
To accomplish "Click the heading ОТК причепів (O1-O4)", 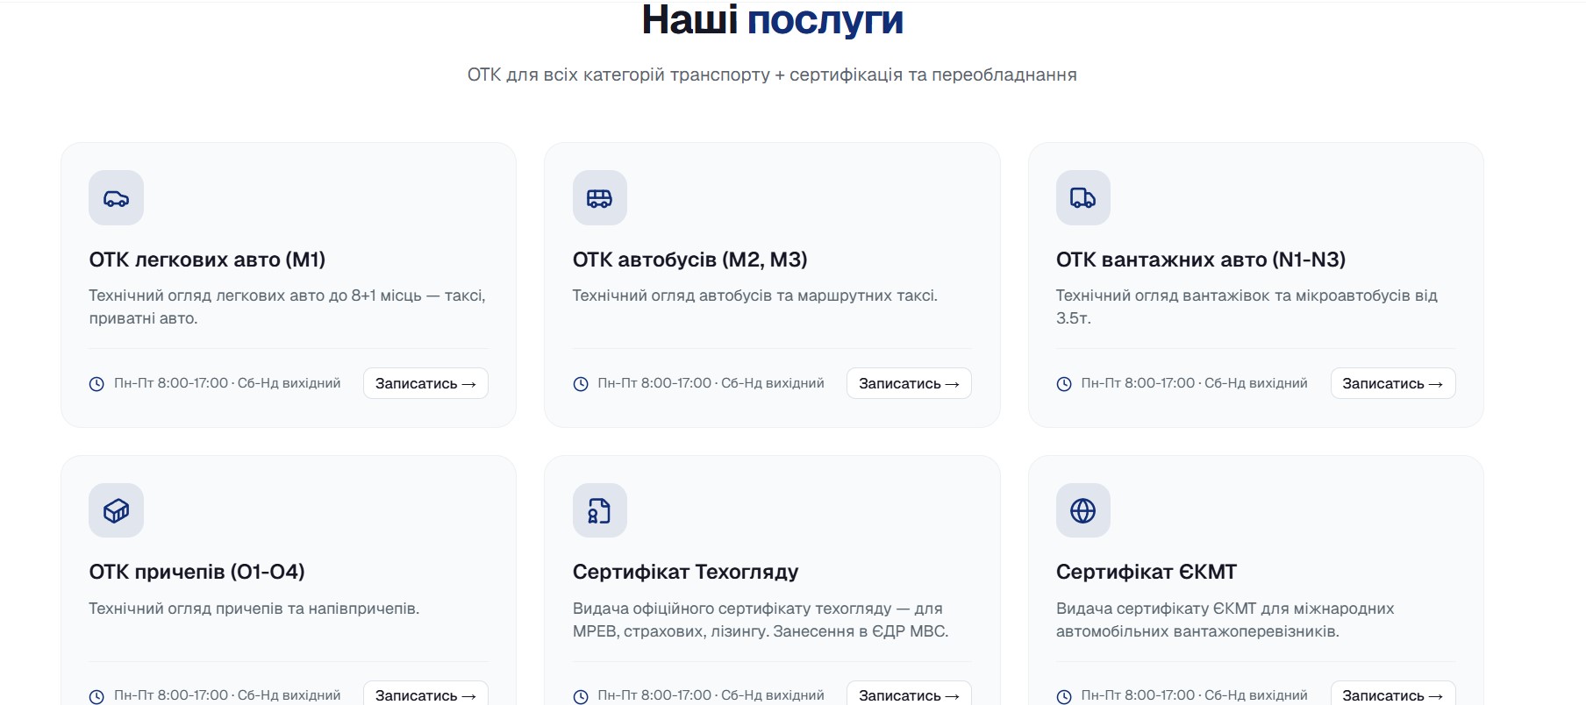I will click(x=197, y=572).
